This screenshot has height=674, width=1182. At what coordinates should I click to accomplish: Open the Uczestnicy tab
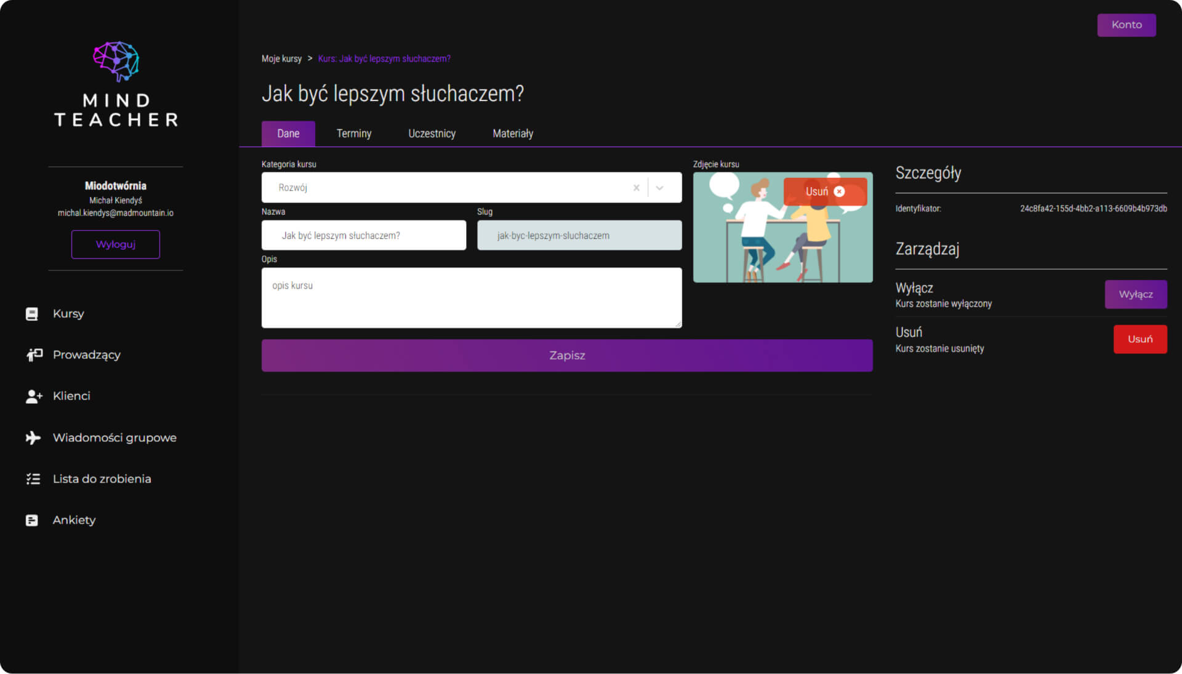coord(432,134)
